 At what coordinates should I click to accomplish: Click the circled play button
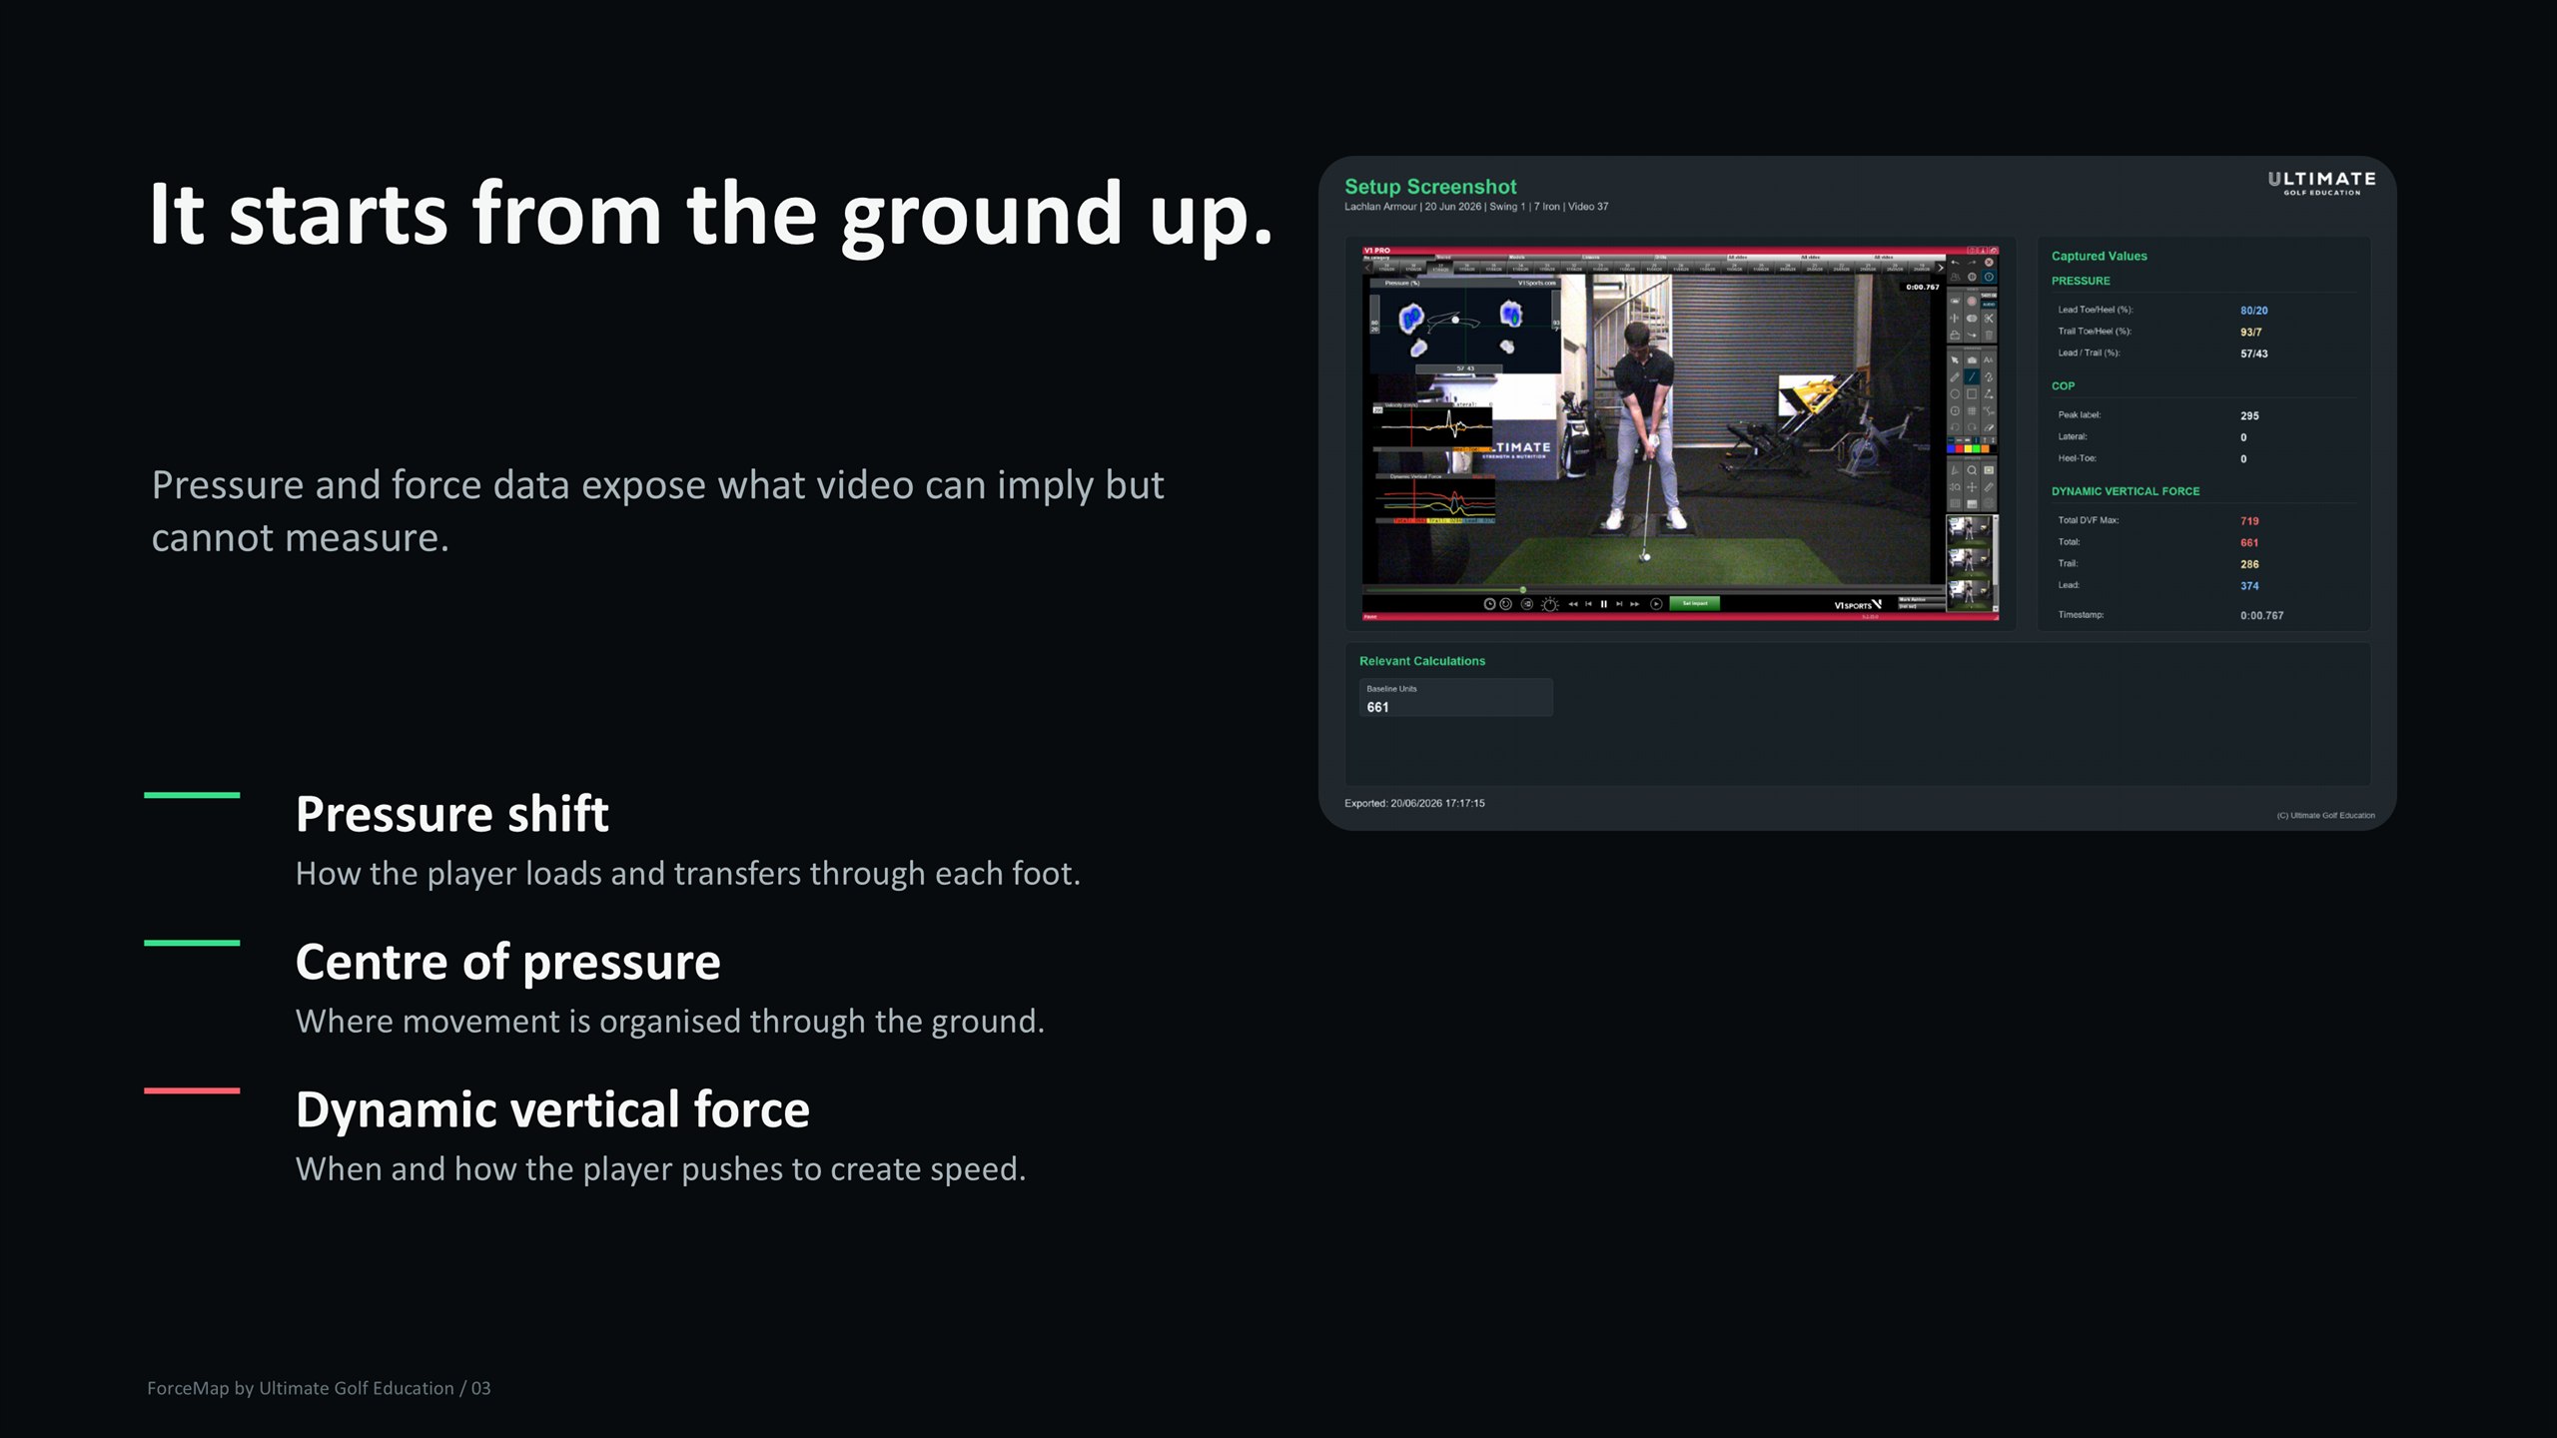[1656, 604]
